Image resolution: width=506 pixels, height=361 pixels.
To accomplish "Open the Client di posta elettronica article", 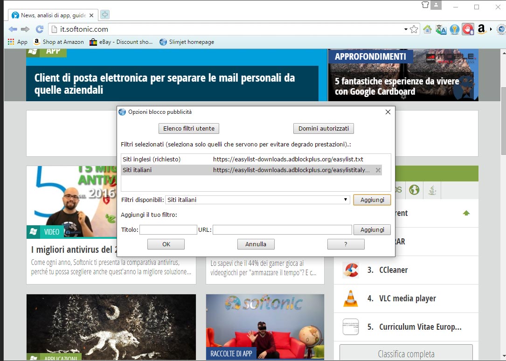I will pyautogui.click(x=165, y=83).
